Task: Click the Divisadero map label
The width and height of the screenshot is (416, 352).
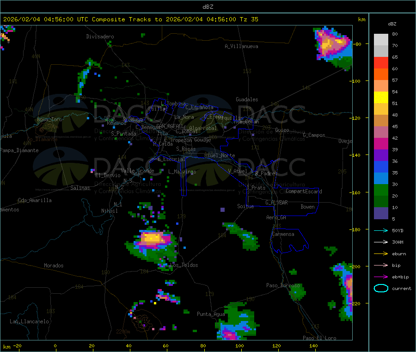Action: (x=100, y=37)
